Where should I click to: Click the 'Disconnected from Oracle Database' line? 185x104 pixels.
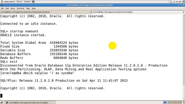pos(84,66)
